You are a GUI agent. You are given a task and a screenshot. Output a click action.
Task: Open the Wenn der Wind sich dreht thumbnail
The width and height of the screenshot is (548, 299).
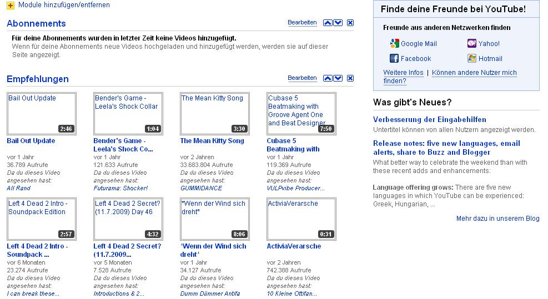(x=215, y=219)
